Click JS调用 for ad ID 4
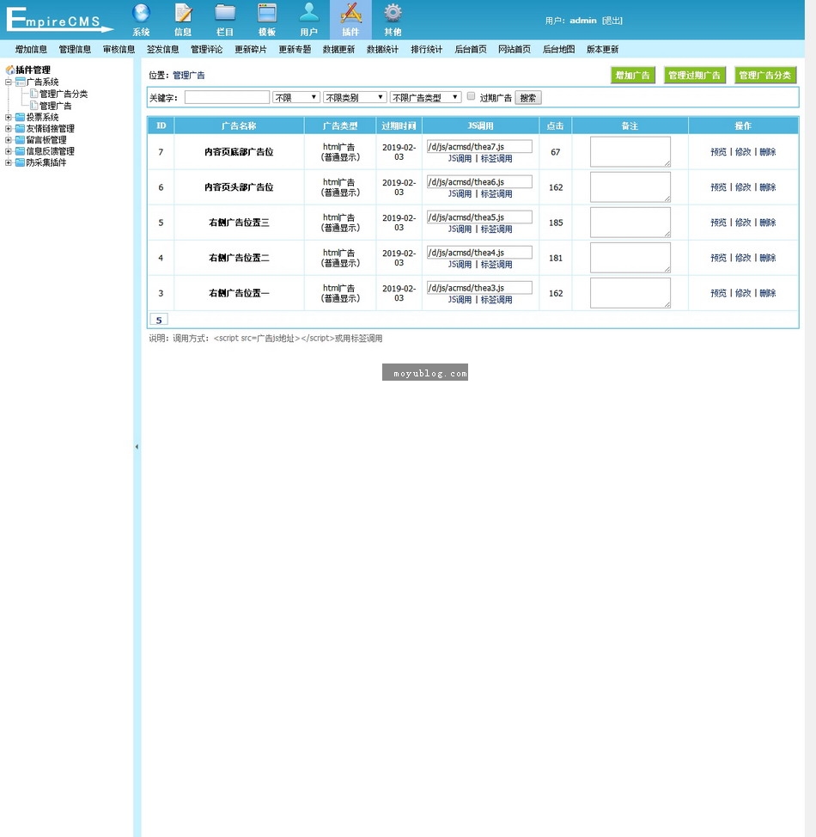The height and width of the screenshot is (837, 816). [460, 264]
